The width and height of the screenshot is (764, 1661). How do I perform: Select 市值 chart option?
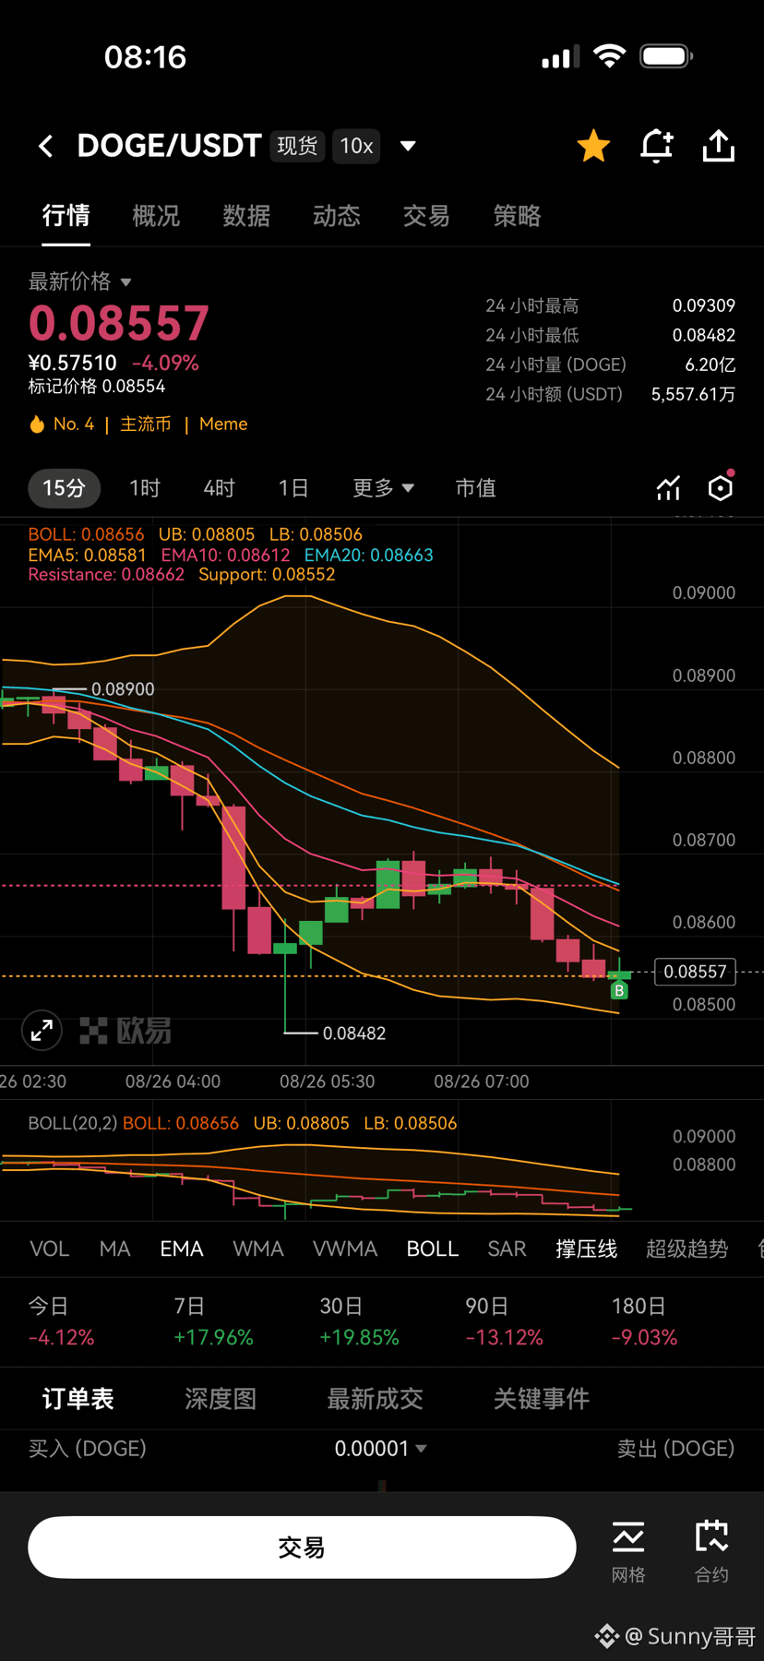[x=476, y=488]
